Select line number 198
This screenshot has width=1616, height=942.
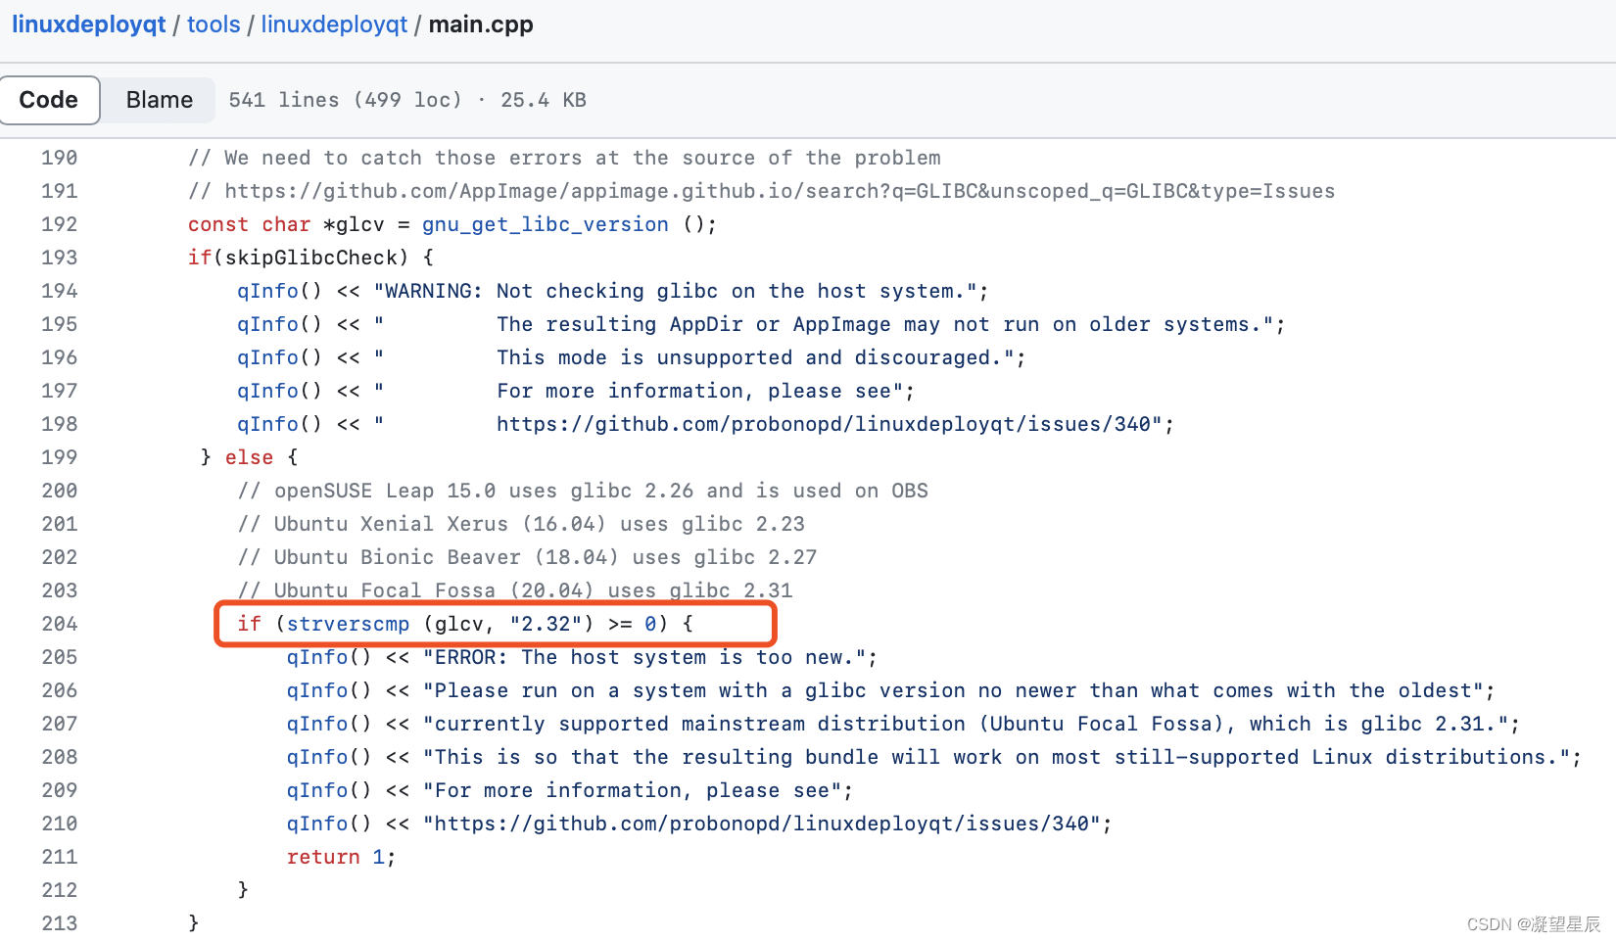pos(59,424)
